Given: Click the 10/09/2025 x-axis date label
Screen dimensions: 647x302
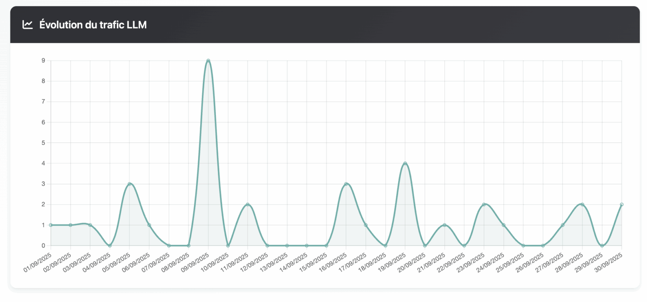Looking at the screenshot, I should coord(215,262).
